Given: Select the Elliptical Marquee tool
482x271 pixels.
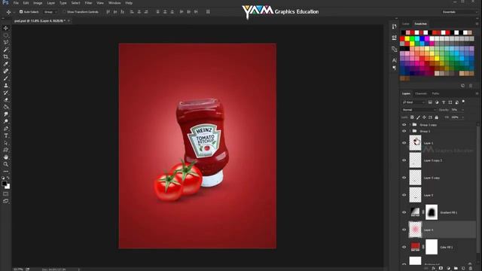Looking at the screenshot, I should 6,35.
